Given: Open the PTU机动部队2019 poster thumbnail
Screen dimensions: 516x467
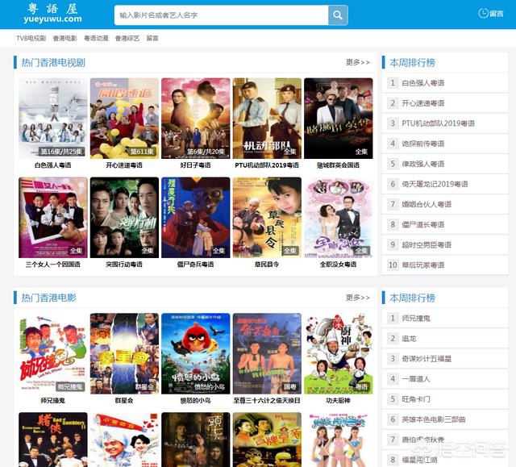Looking at the screenshot, I should [267, 119].
